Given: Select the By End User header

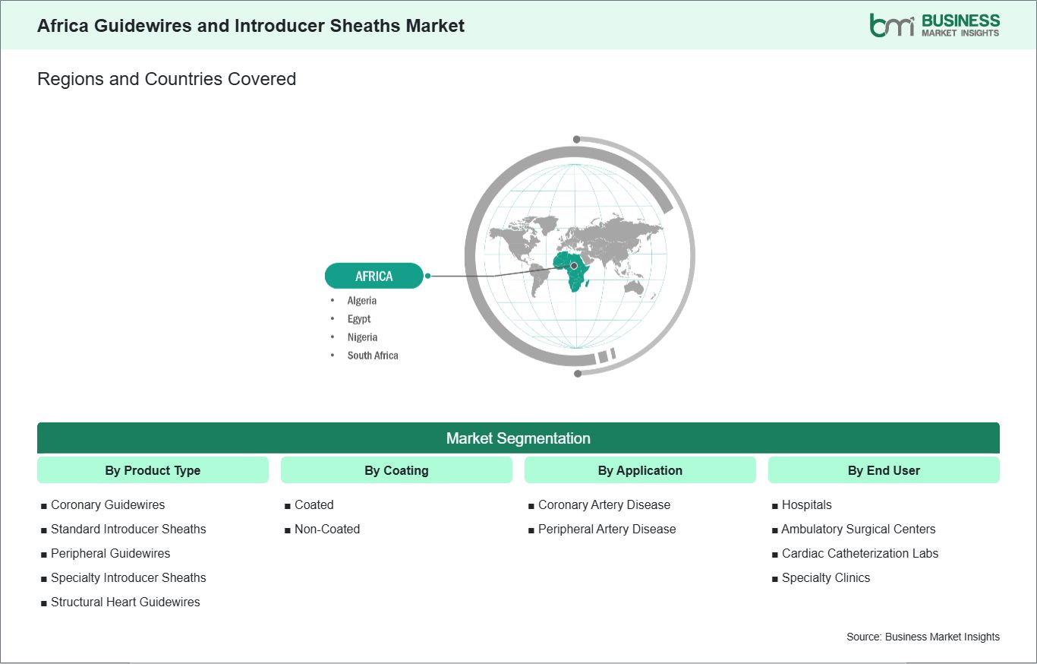Looking at the screenshot, I should pyautogui.click(x=884, y=470).
